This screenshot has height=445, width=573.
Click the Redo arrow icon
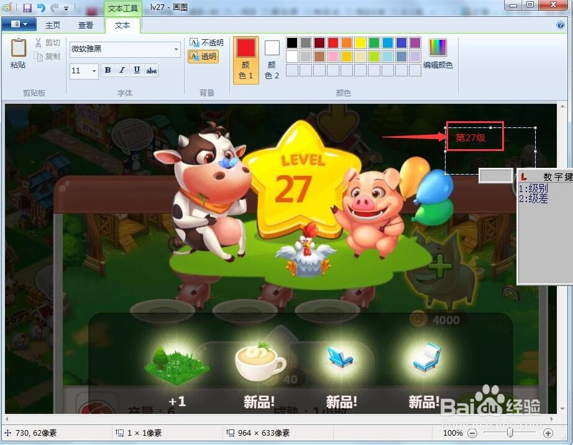coord(55,7)
